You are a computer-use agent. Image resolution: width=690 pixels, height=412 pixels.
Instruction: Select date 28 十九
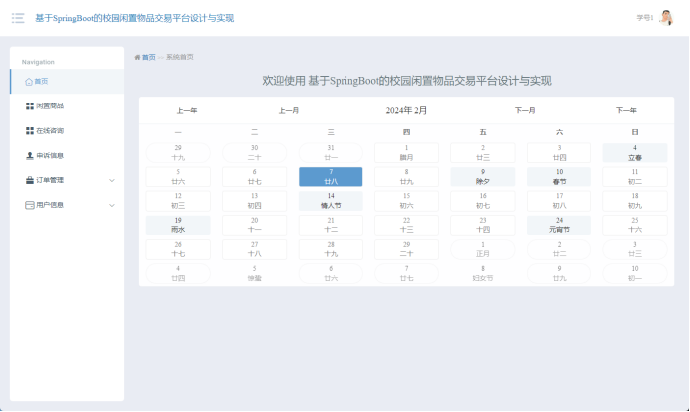(331, 249)
